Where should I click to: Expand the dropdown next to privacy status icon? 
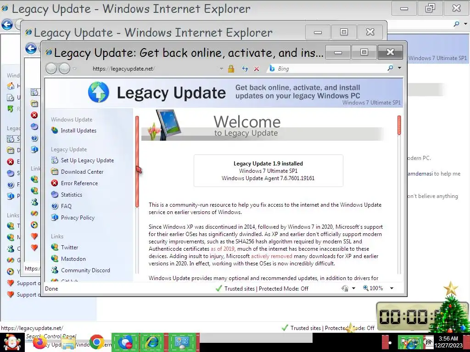pos(353,288)
